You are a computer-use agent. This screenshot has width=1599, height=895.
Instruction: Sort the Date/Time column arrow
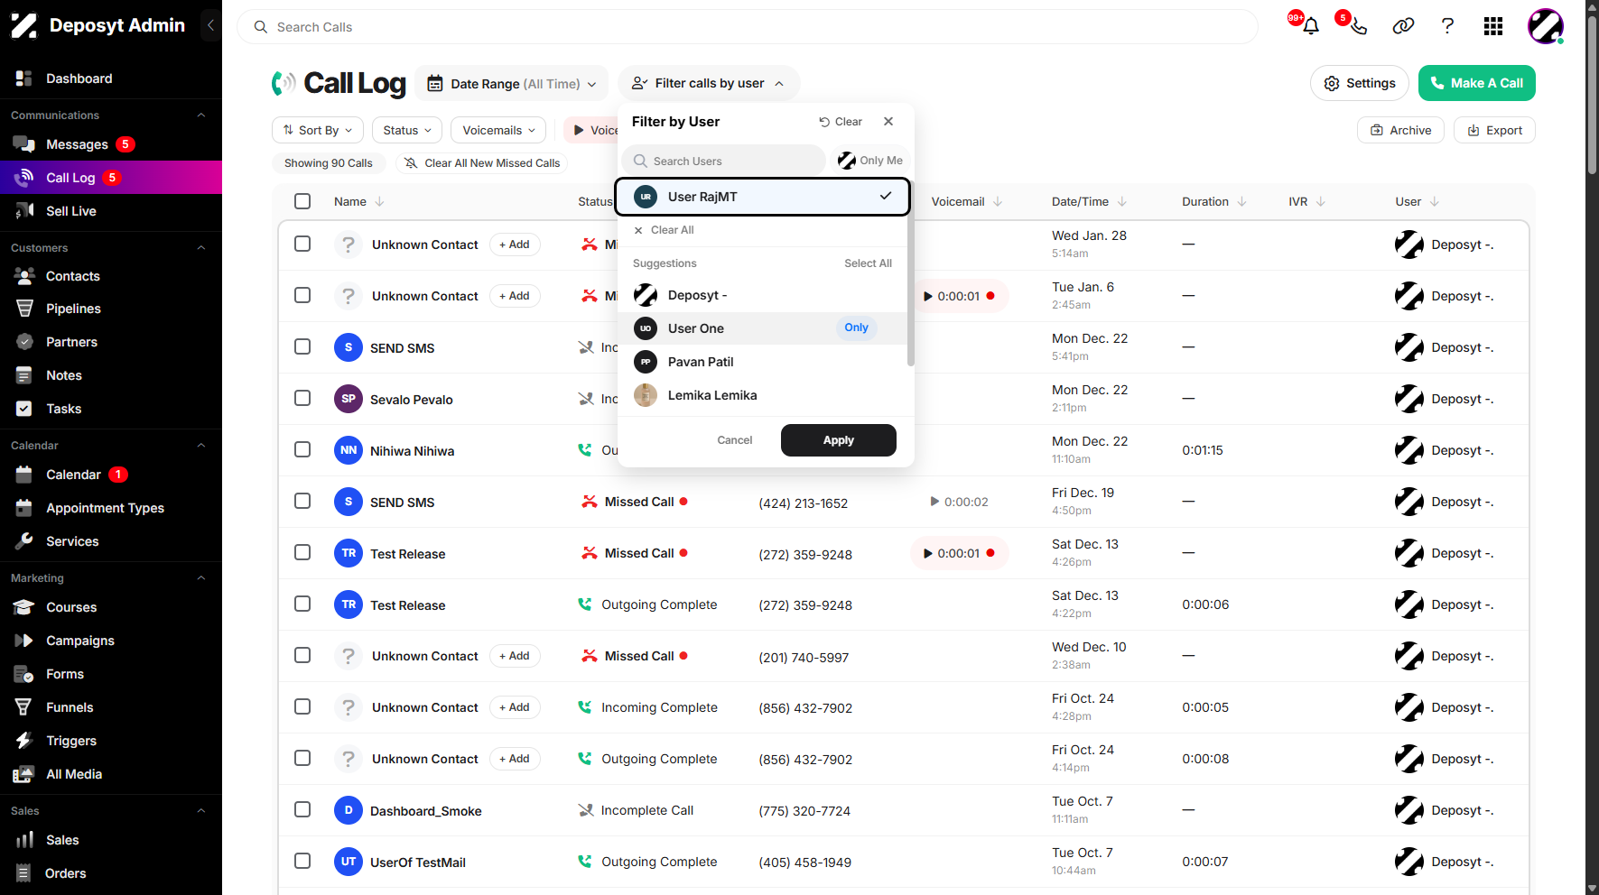point(1121,202)
